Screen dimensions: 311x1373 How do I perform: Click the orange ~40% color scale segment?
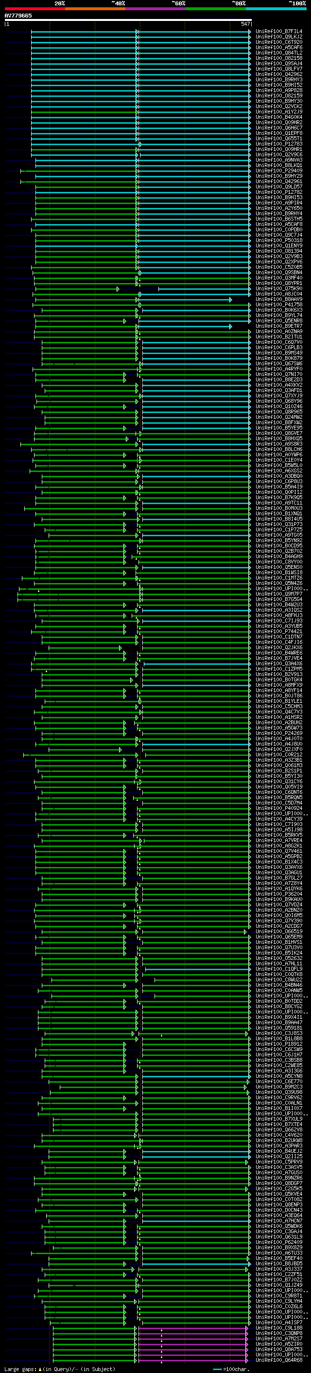[95, 9]
